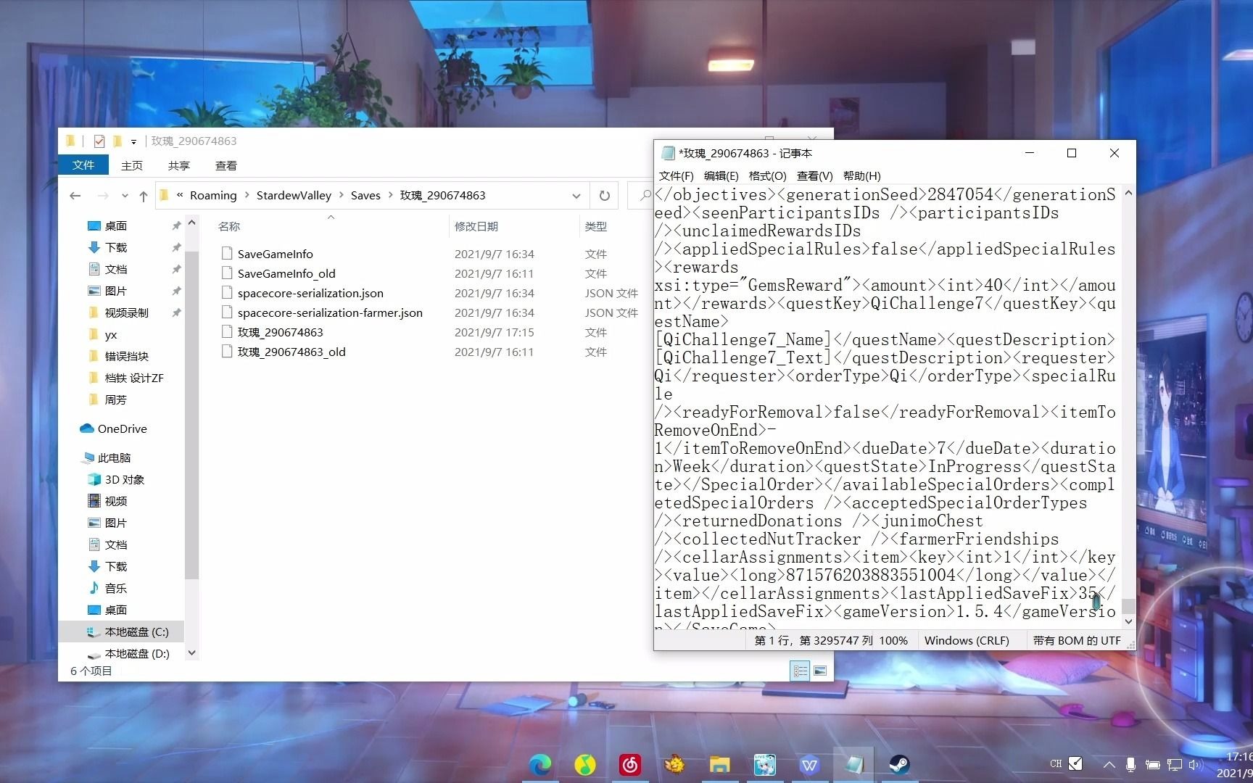Go up one folder level in Explorer

pyautogui.click(x=144, y=196)
